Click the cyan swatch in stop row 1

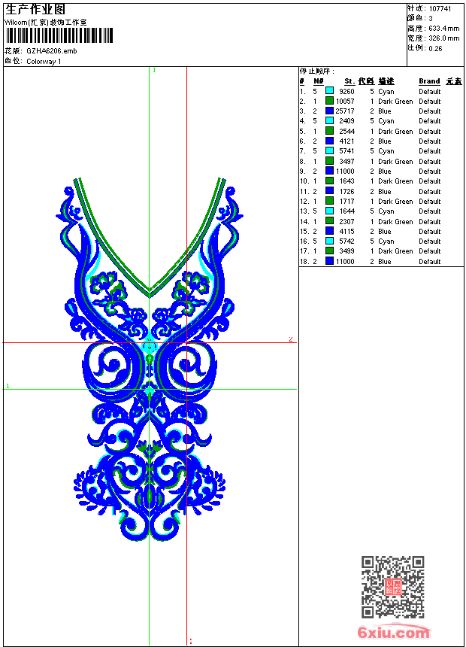329,91
